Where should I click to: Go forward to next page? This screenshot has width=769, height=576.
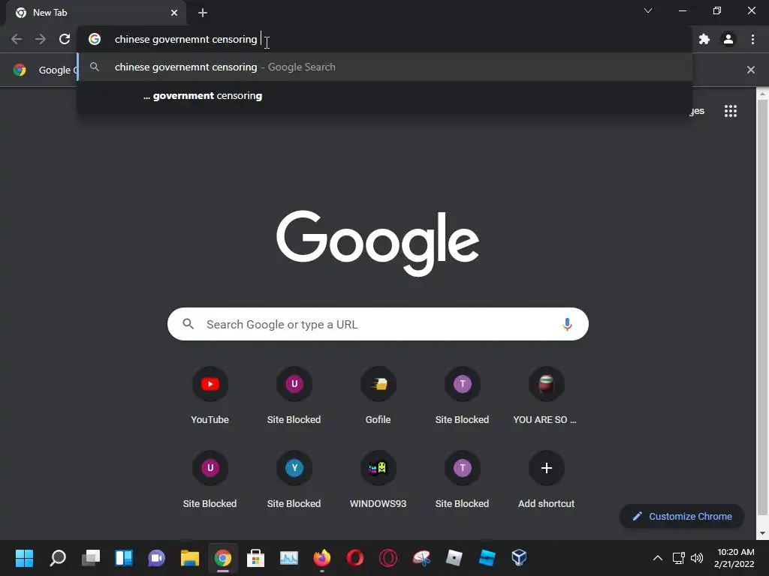point(41,39)
